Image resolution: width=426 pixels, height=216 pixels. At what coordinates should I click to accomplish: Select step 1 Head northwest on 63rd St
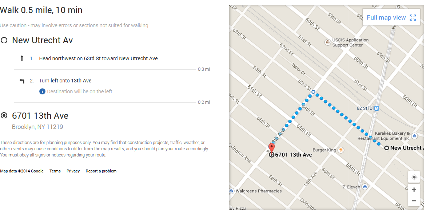pyautogui.click(x=98, y=58)
